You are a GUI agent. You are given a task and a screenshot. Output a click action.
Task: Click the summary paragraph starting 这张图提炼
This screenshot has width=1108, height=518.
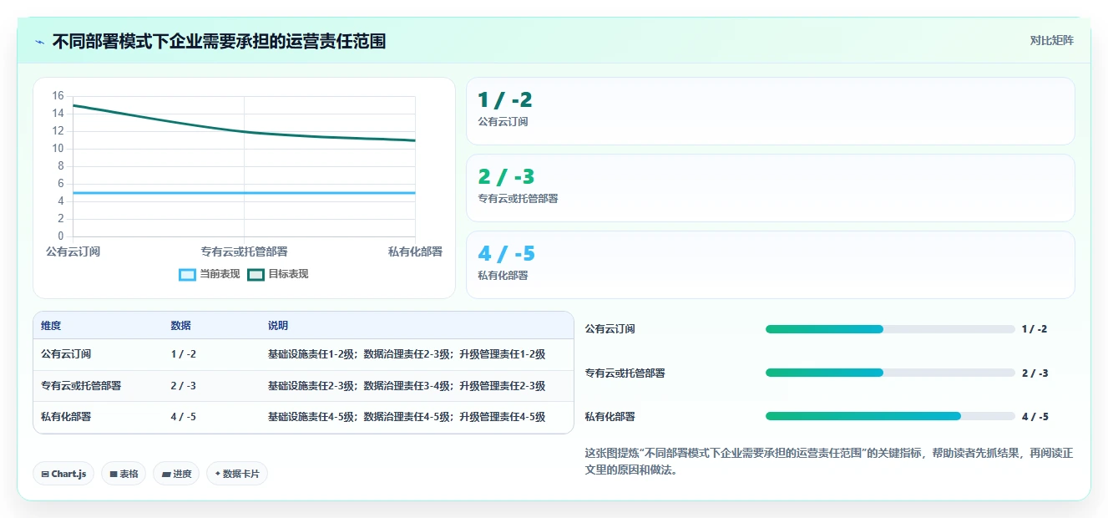(x=829, y=461)
